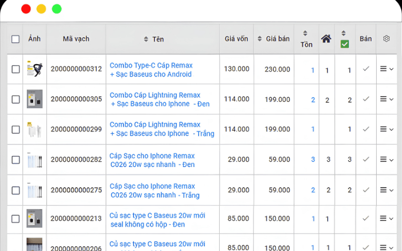Click blue stock quantity for barcode 2000000000305
The width and height of the screenshot is (402, 251).
[x=313, y=100]
